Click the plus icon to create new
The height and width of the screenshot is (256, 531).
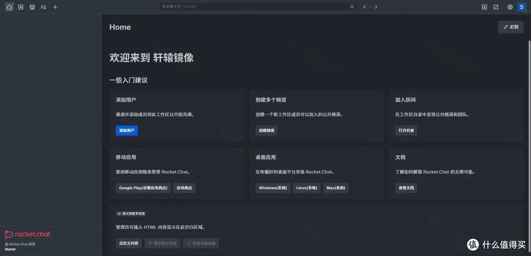tap(55, 7)
